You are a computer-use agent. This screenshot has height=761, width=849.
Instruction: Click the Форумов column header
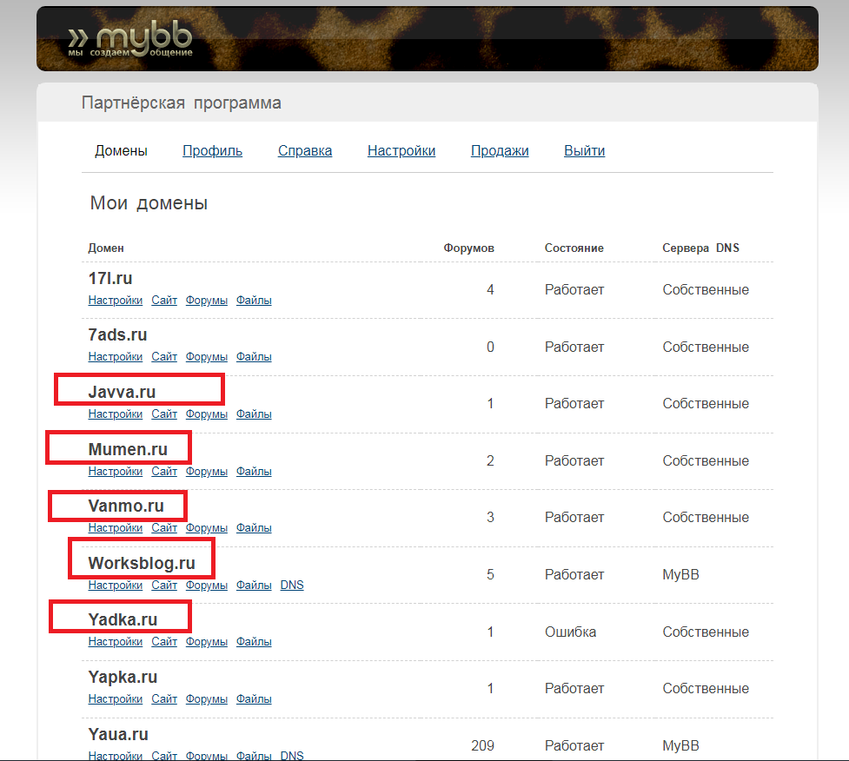[469, 248]
